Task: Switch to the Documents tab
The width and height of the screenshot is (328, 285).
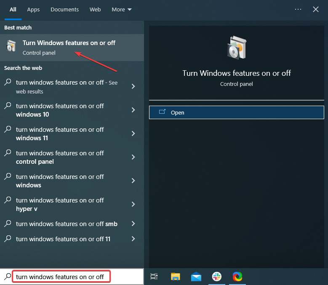Action: coord(65,9)
